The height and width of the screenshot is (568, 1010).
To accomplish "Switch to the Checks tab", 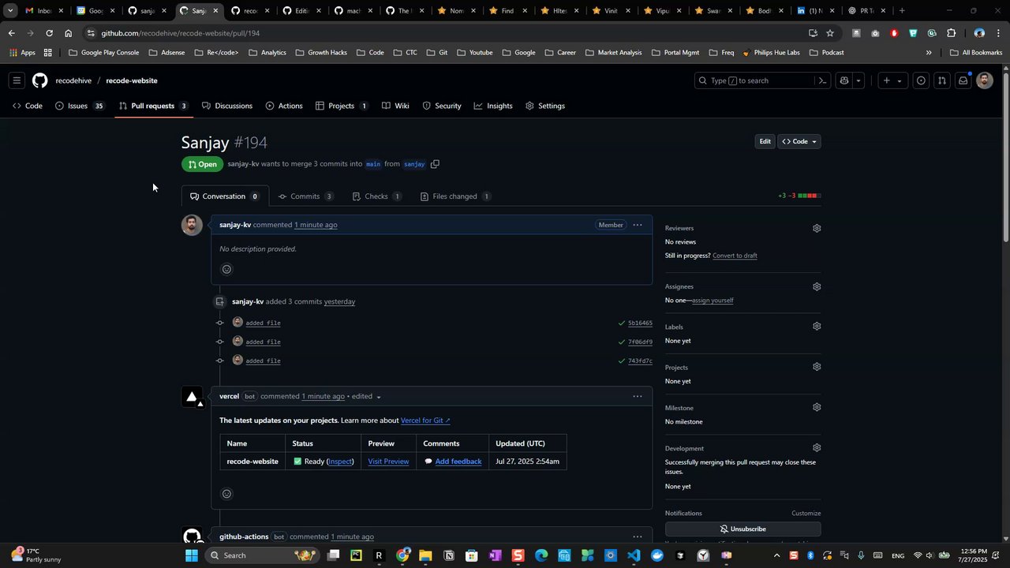I will (377, 196).
